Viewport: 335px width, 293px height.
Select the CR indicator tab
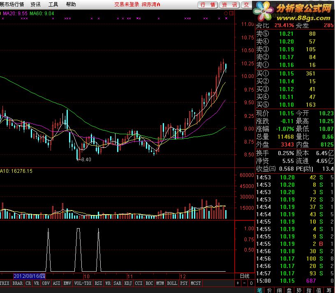coord(28,283)
